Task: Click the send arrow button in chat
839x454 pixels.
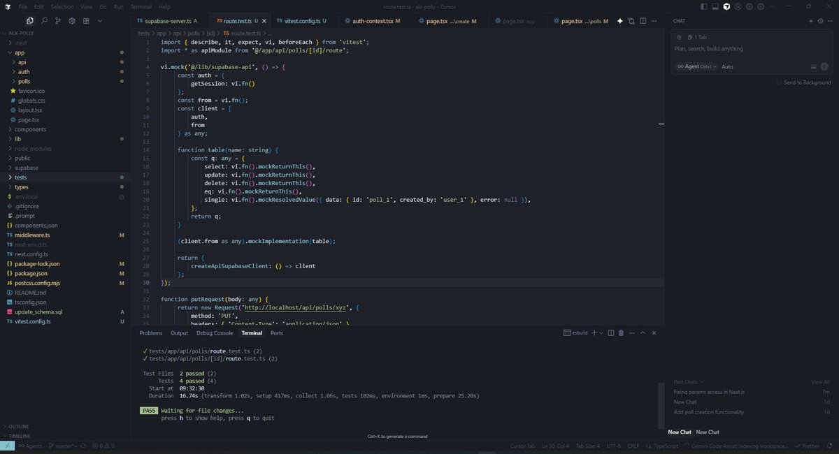Action: tap(824, 66)
